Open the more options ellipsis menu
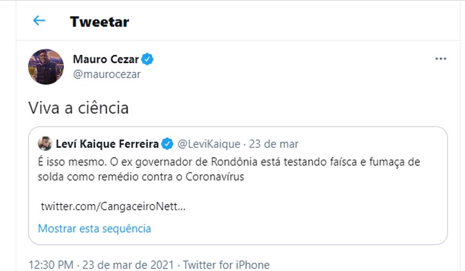The height and width of the screenshot is (271, 465). (440, 59)
